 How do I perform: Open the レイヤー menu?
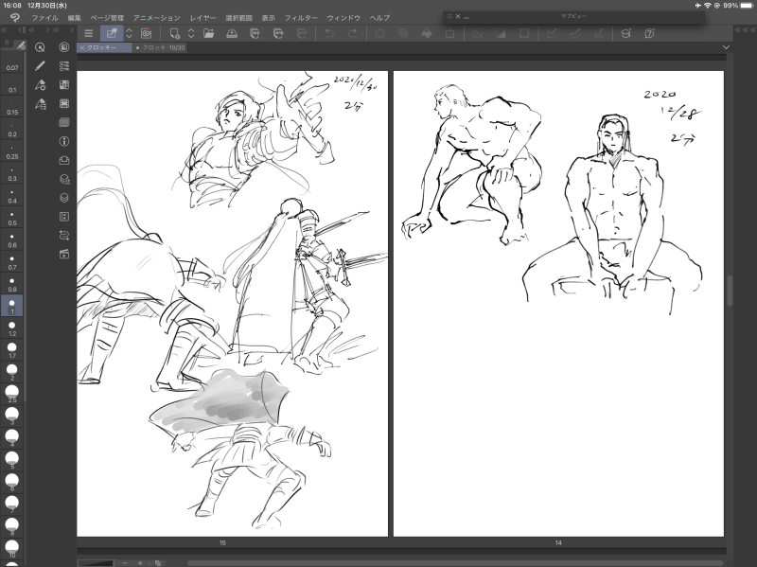click(x=202, y=18)
